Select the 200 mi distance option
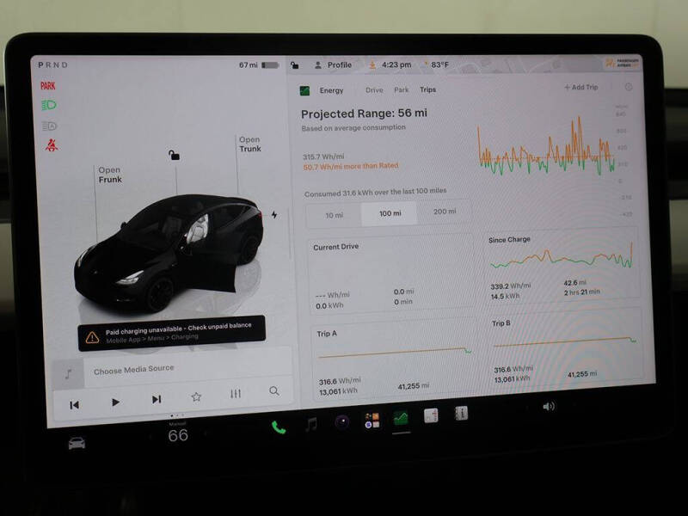Viewport: 688px width, 516px height. (445, 212)
